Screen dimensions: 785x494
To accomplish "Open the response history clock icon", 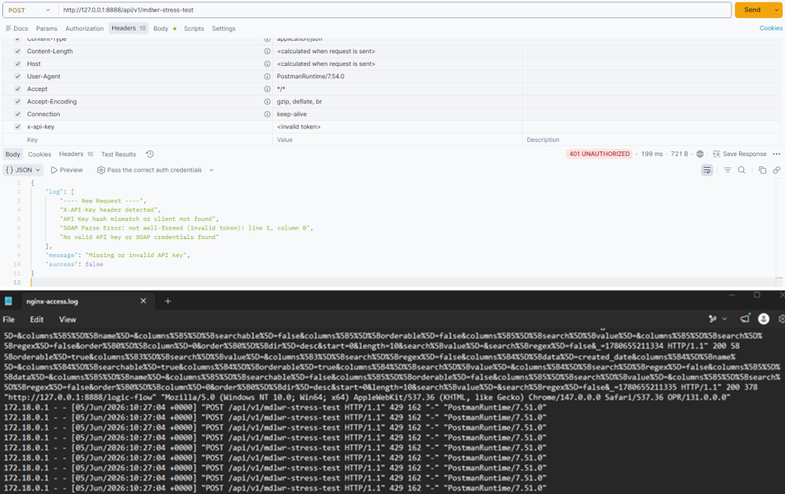I will tap(150, 154).
